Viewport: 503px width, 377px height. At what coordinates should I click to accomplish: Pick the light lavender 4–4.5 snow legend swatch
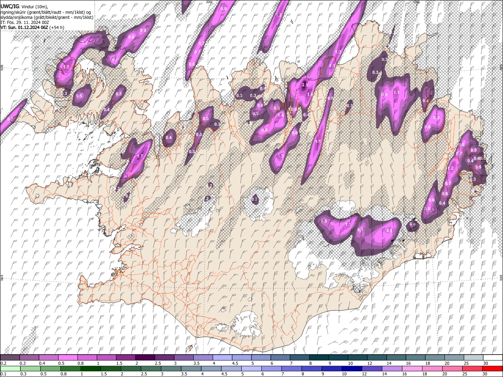222,358
